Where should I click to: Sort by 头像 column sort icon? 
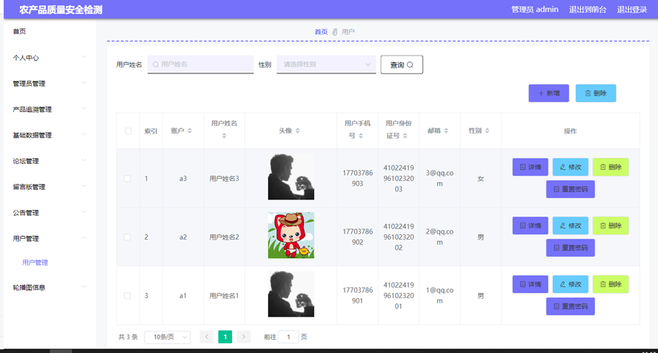click(298, 131)
